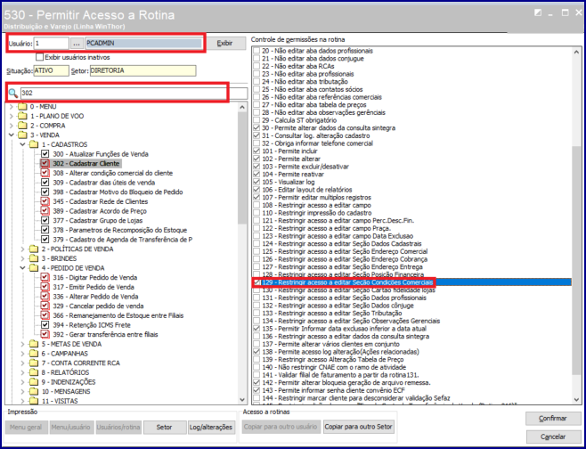Click the 2 - POLÍTICAS DE VENDA folder icon

point(34,249)
